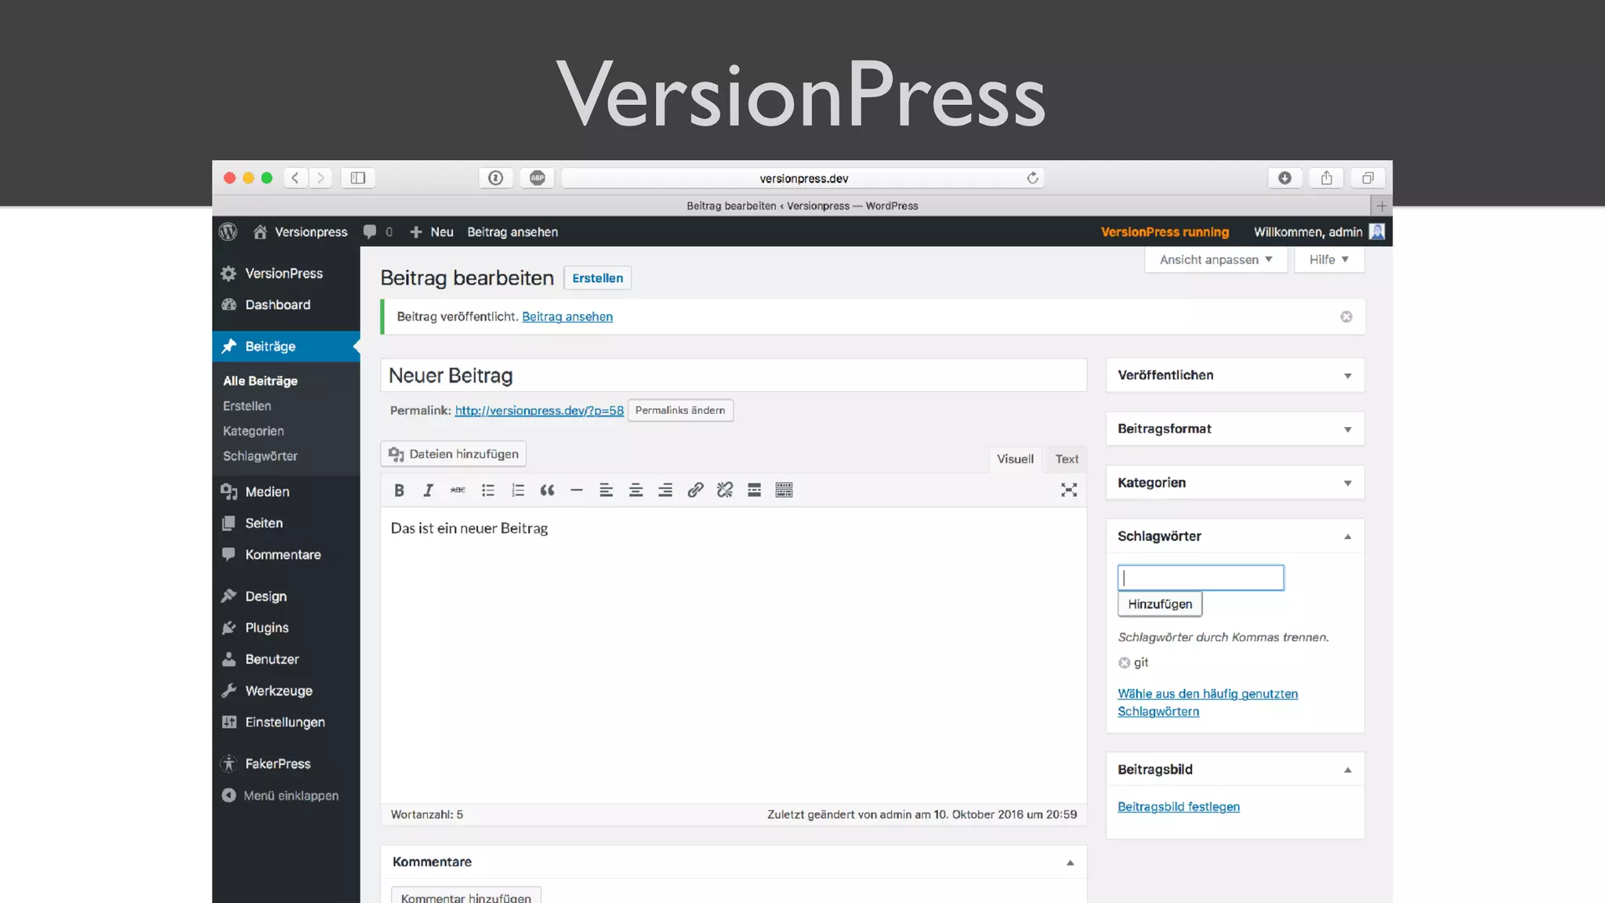Align text left

607,490
